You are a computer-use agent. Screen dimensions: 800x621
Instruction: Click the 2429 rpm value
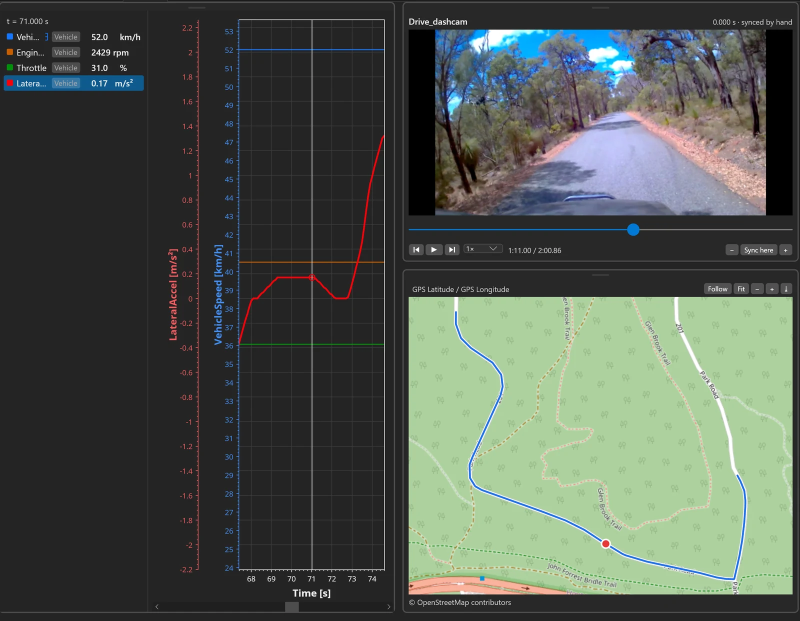coord(110,52)
